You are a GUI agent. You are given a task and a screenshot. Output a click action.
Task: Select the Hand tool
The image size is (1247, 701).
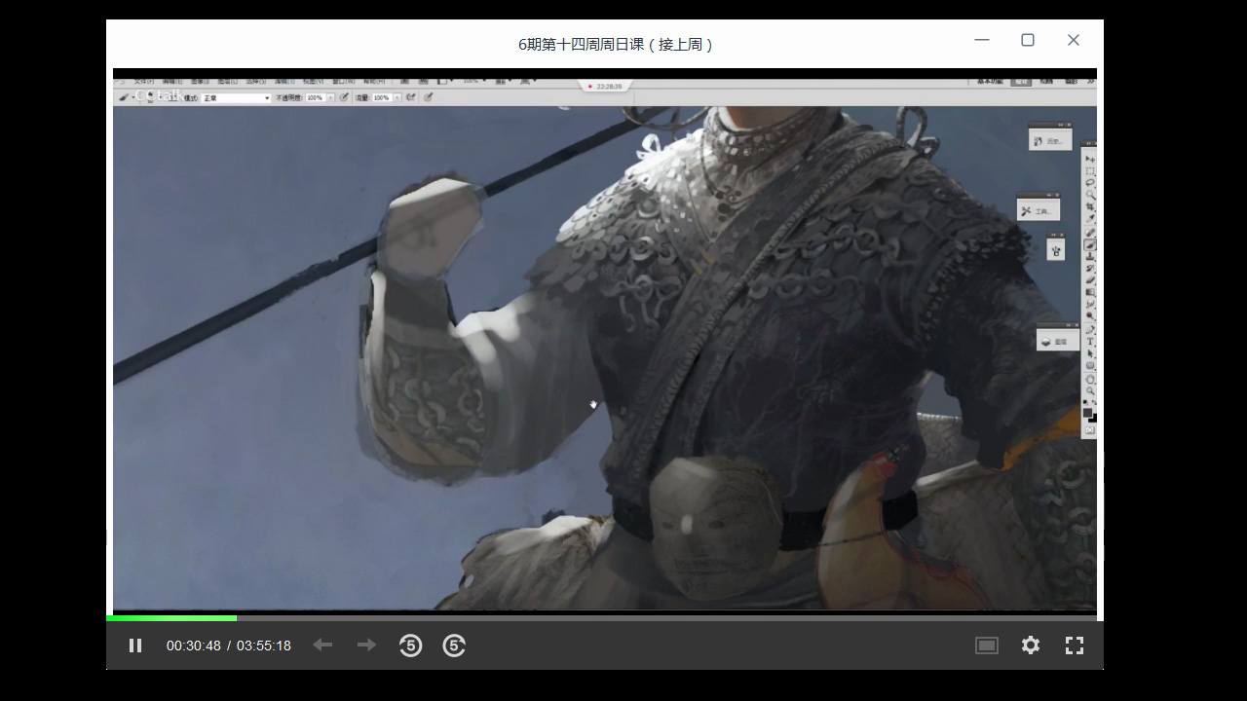[x=1090, y=380]
